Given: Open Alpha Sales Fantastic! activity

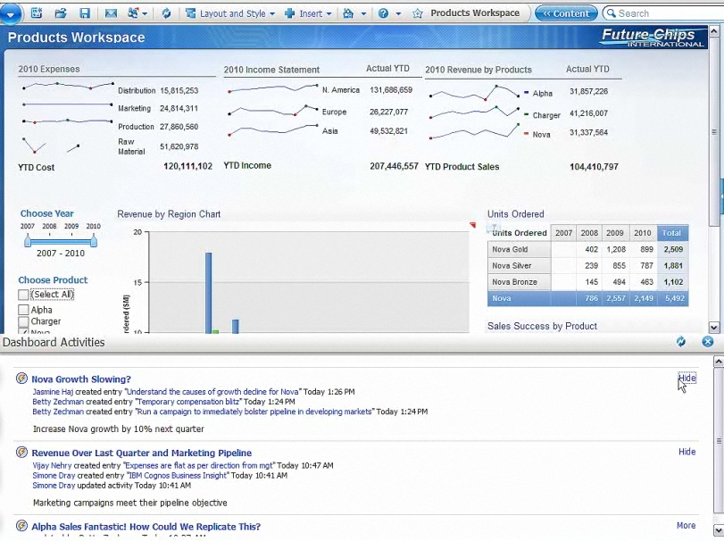Looking at the screenshot, I should pyautogui.click(x=146, y=527).
